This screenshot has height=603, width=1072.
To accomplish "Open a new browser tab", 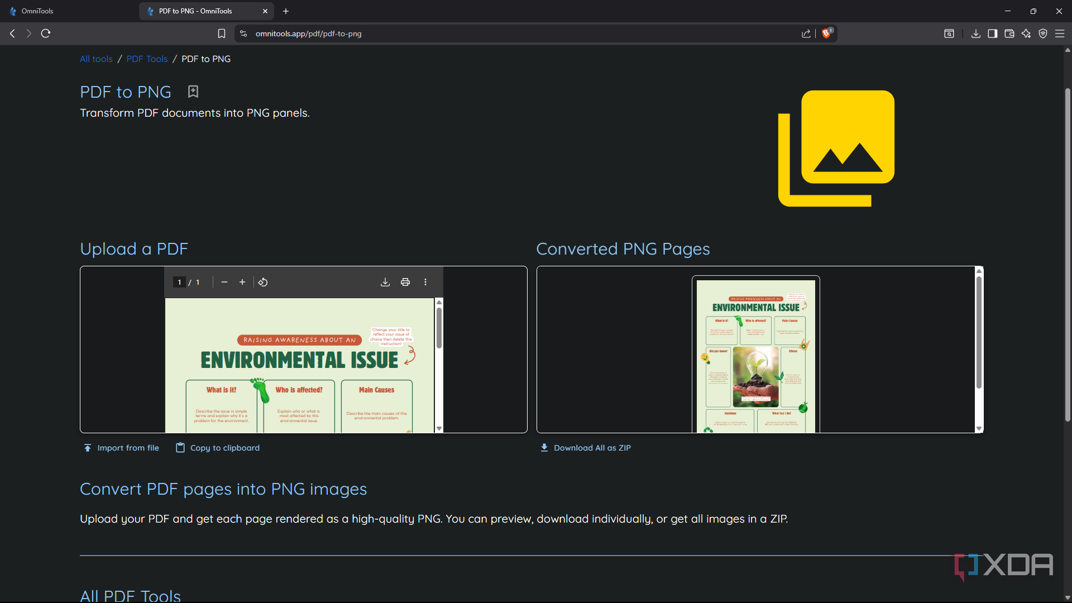I will coord(286,11).
